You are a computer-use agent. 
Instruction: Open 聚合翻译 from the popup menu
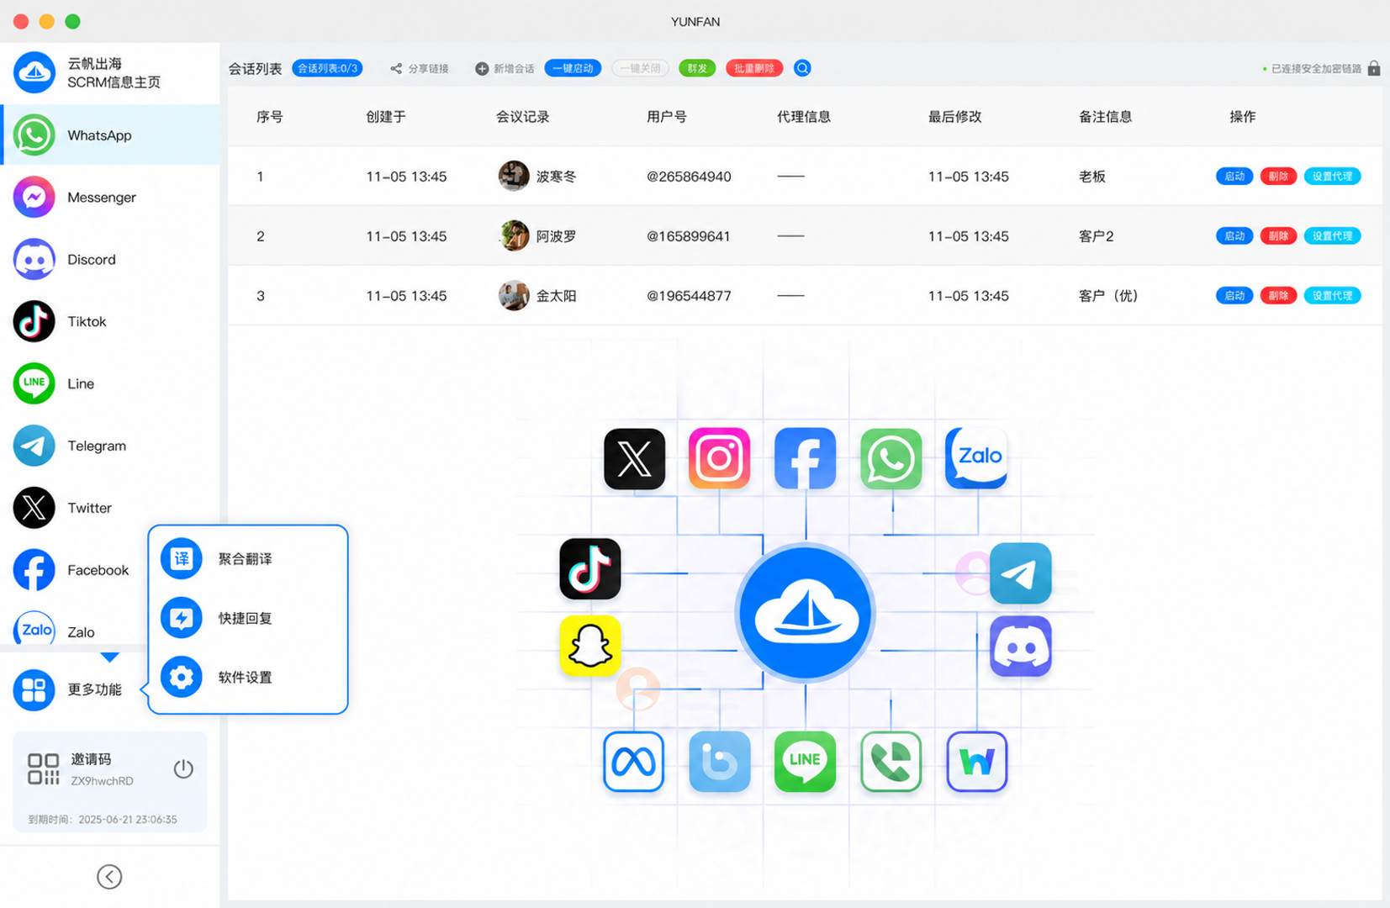248,559
